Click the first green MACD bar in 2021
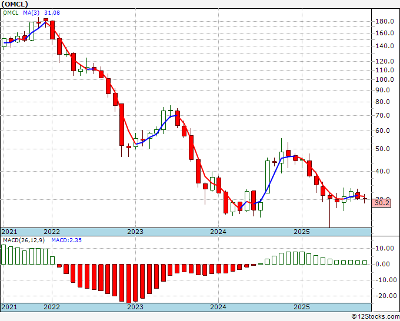Viewport: 400px width, 321px height. (4, 255)
